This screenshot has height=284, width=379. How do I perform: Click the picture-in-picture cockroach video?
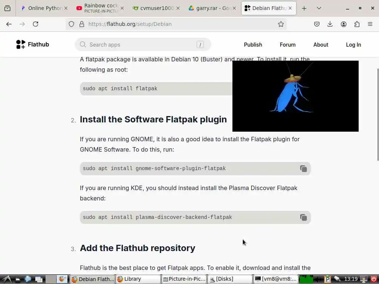click(x=295, y=96)
